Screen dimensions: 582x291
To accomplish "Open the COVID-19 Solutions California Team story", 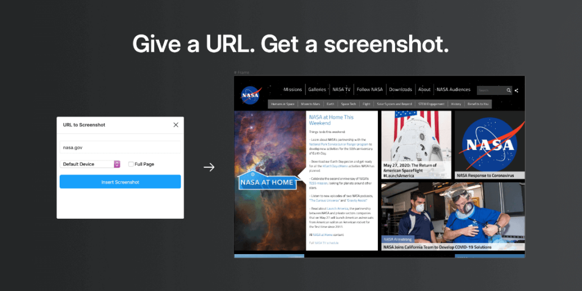I will click(x=437, y=247).
